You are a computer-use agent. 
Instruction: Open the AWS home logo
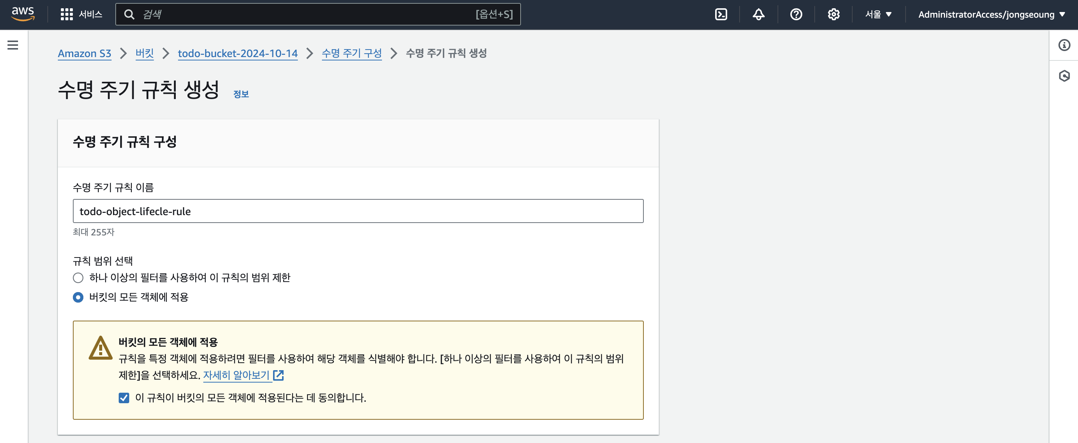point(23,14)
